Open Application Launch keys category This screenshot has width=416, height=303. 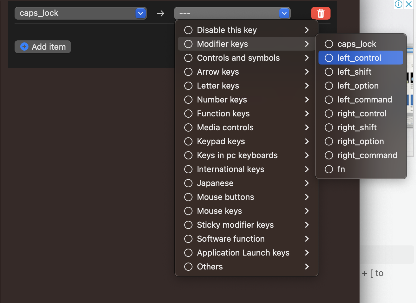click(x=243, y=253)
